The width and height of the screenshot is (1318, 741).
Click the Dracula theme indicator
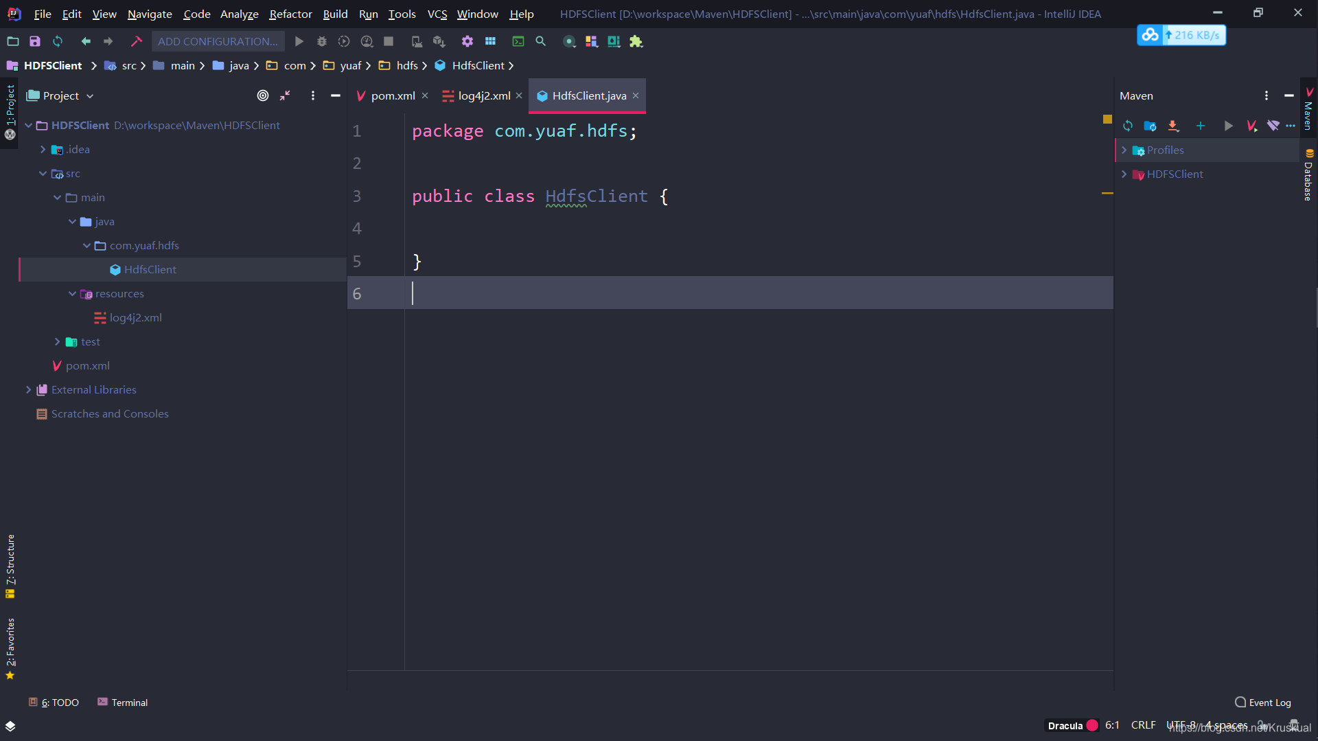pos(1072,725)
